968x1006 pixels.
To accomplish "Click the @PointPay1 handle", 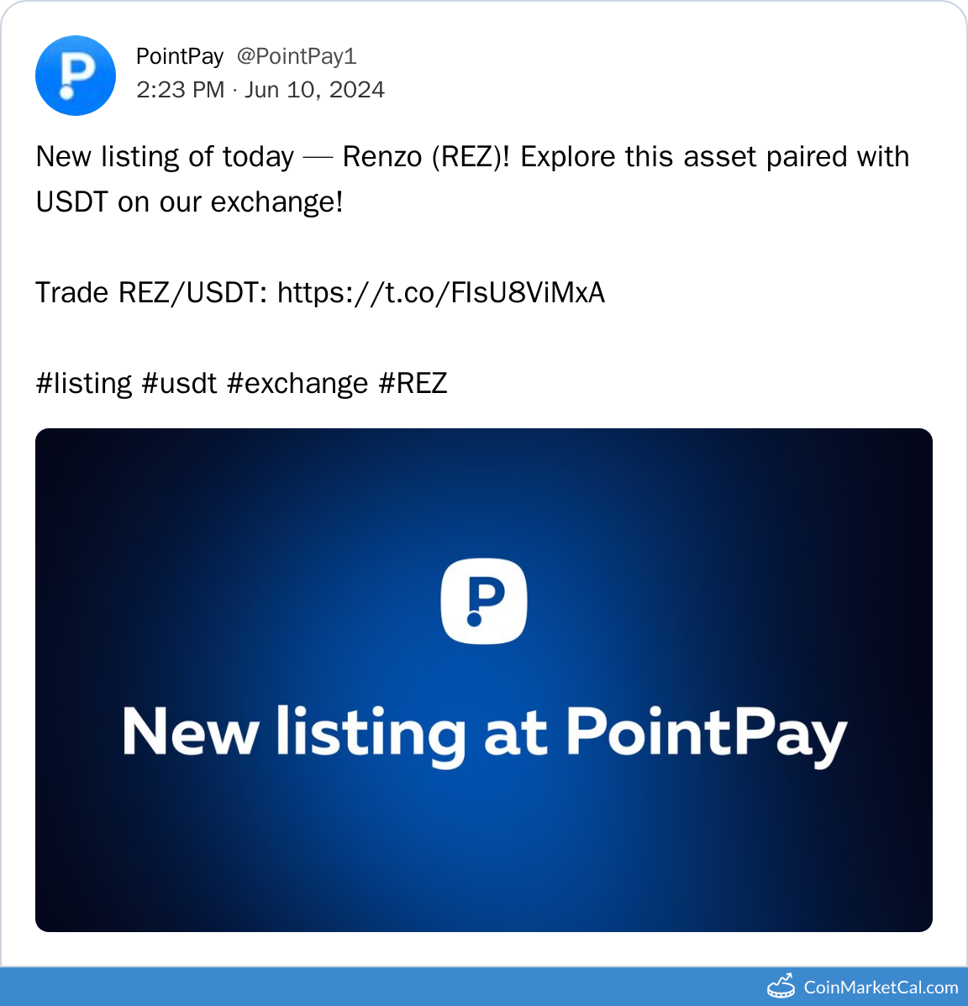I will [297, 56].
